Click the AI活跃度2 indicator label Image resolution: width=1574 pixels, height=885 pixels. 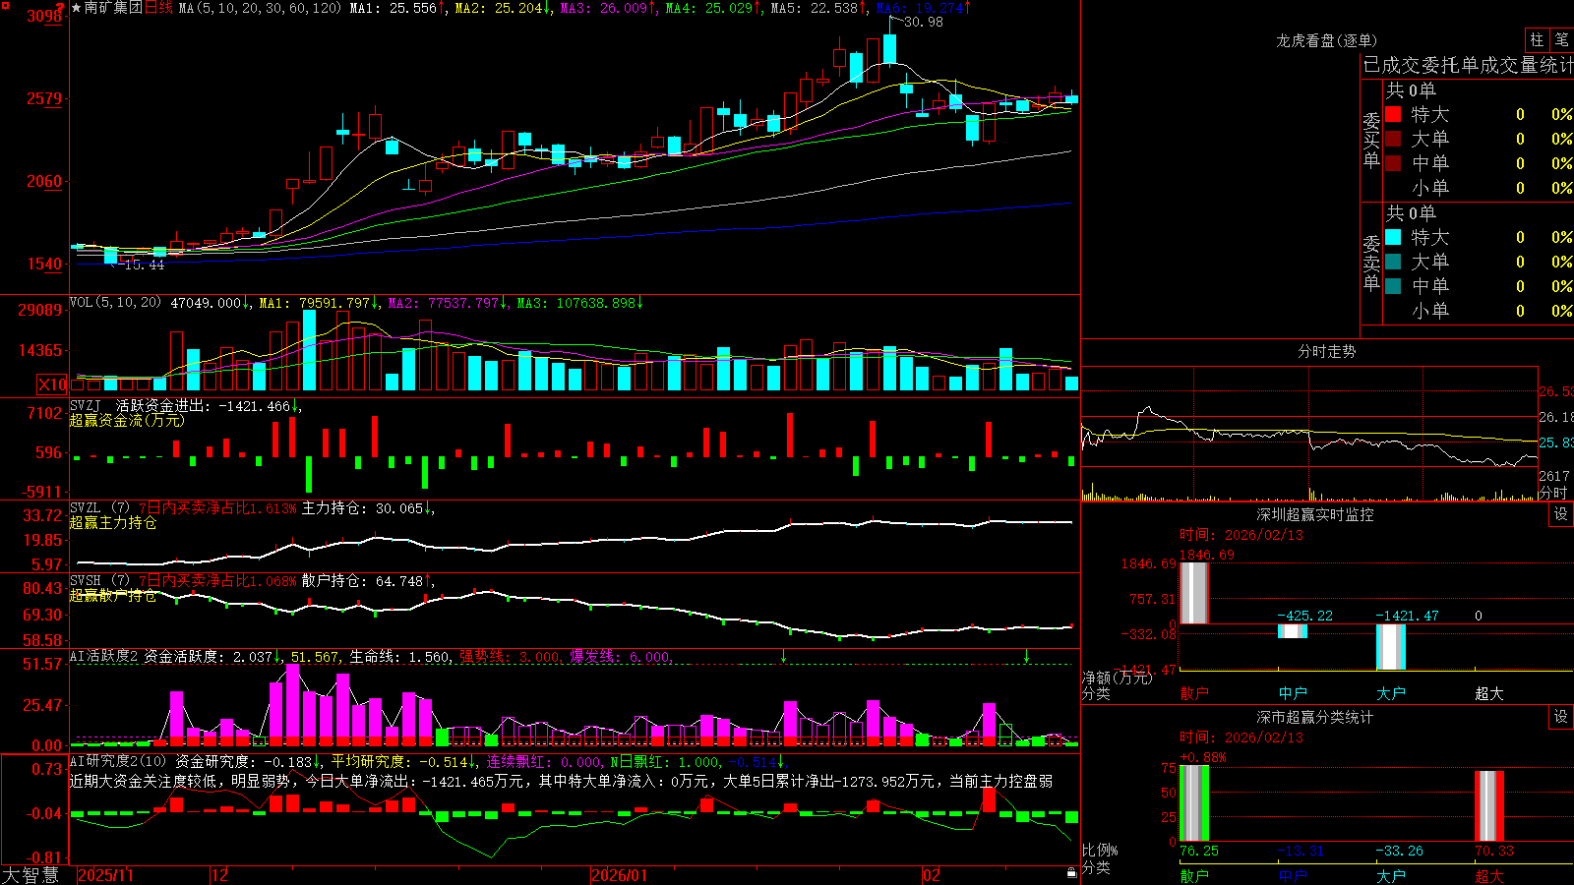point(104,657)
